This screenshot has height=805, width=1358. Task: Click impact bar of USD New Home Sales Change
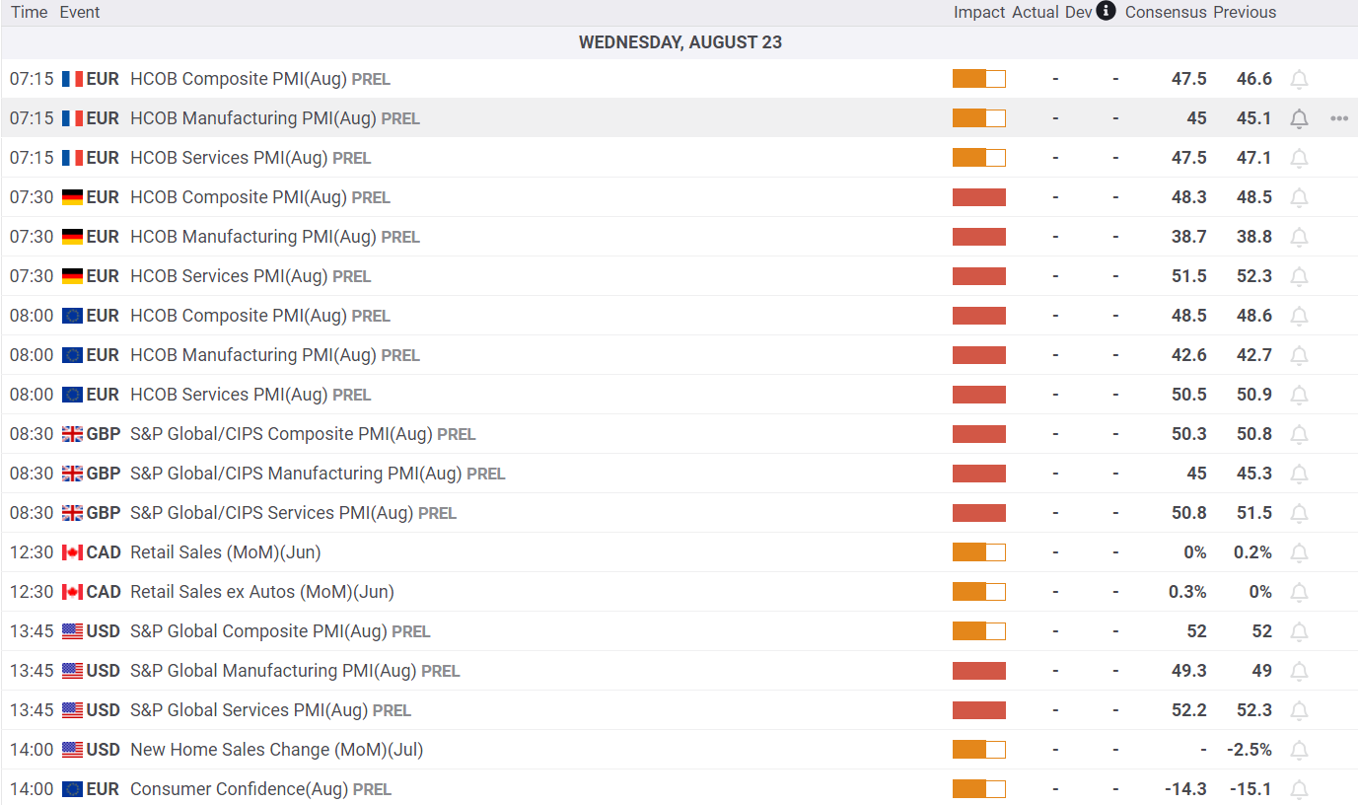pos(979,750)
